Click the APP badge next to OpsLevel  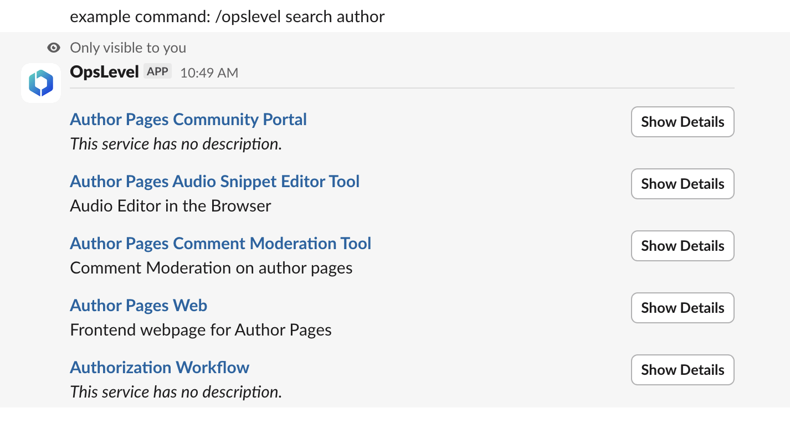pos(158,71)
